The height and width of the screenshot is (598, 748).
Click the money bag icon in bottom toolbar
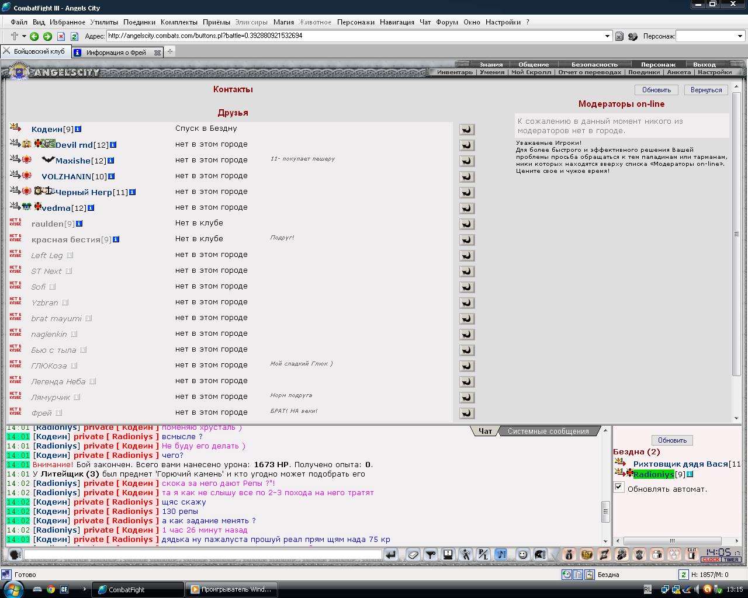[x=569, y=554]
